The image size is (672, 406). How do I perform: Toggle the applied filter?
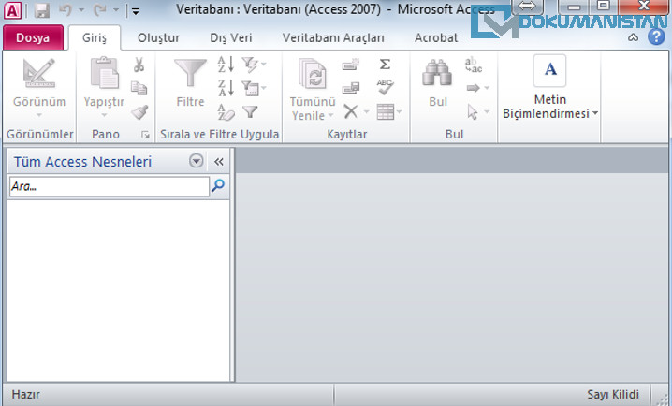250,112
